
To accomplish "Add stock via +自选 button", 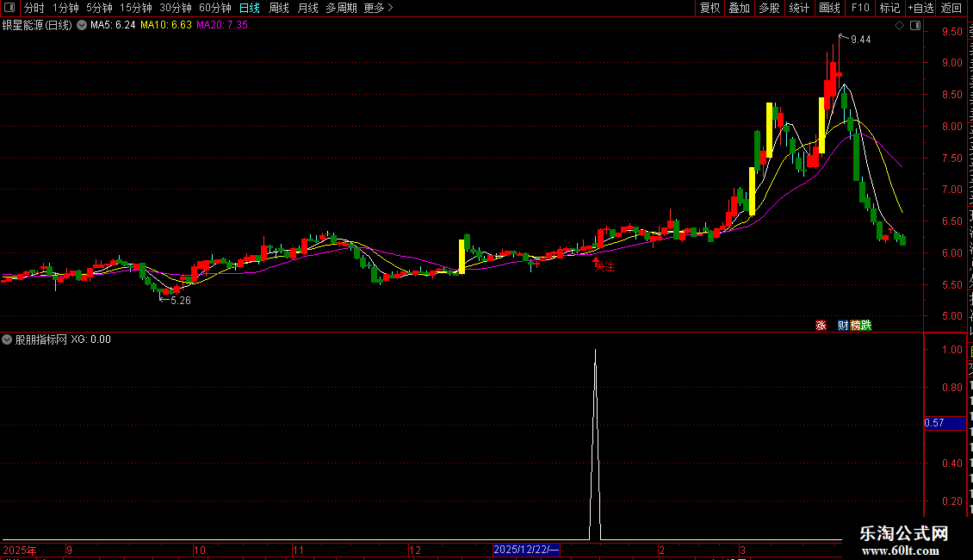I will click(920, 8).
